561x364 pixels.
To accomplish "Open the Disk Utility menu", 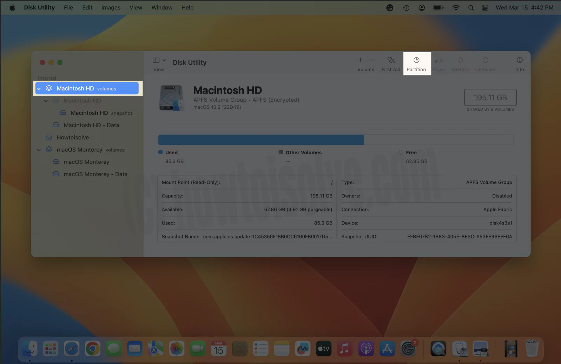I will [x=39, y=7].
